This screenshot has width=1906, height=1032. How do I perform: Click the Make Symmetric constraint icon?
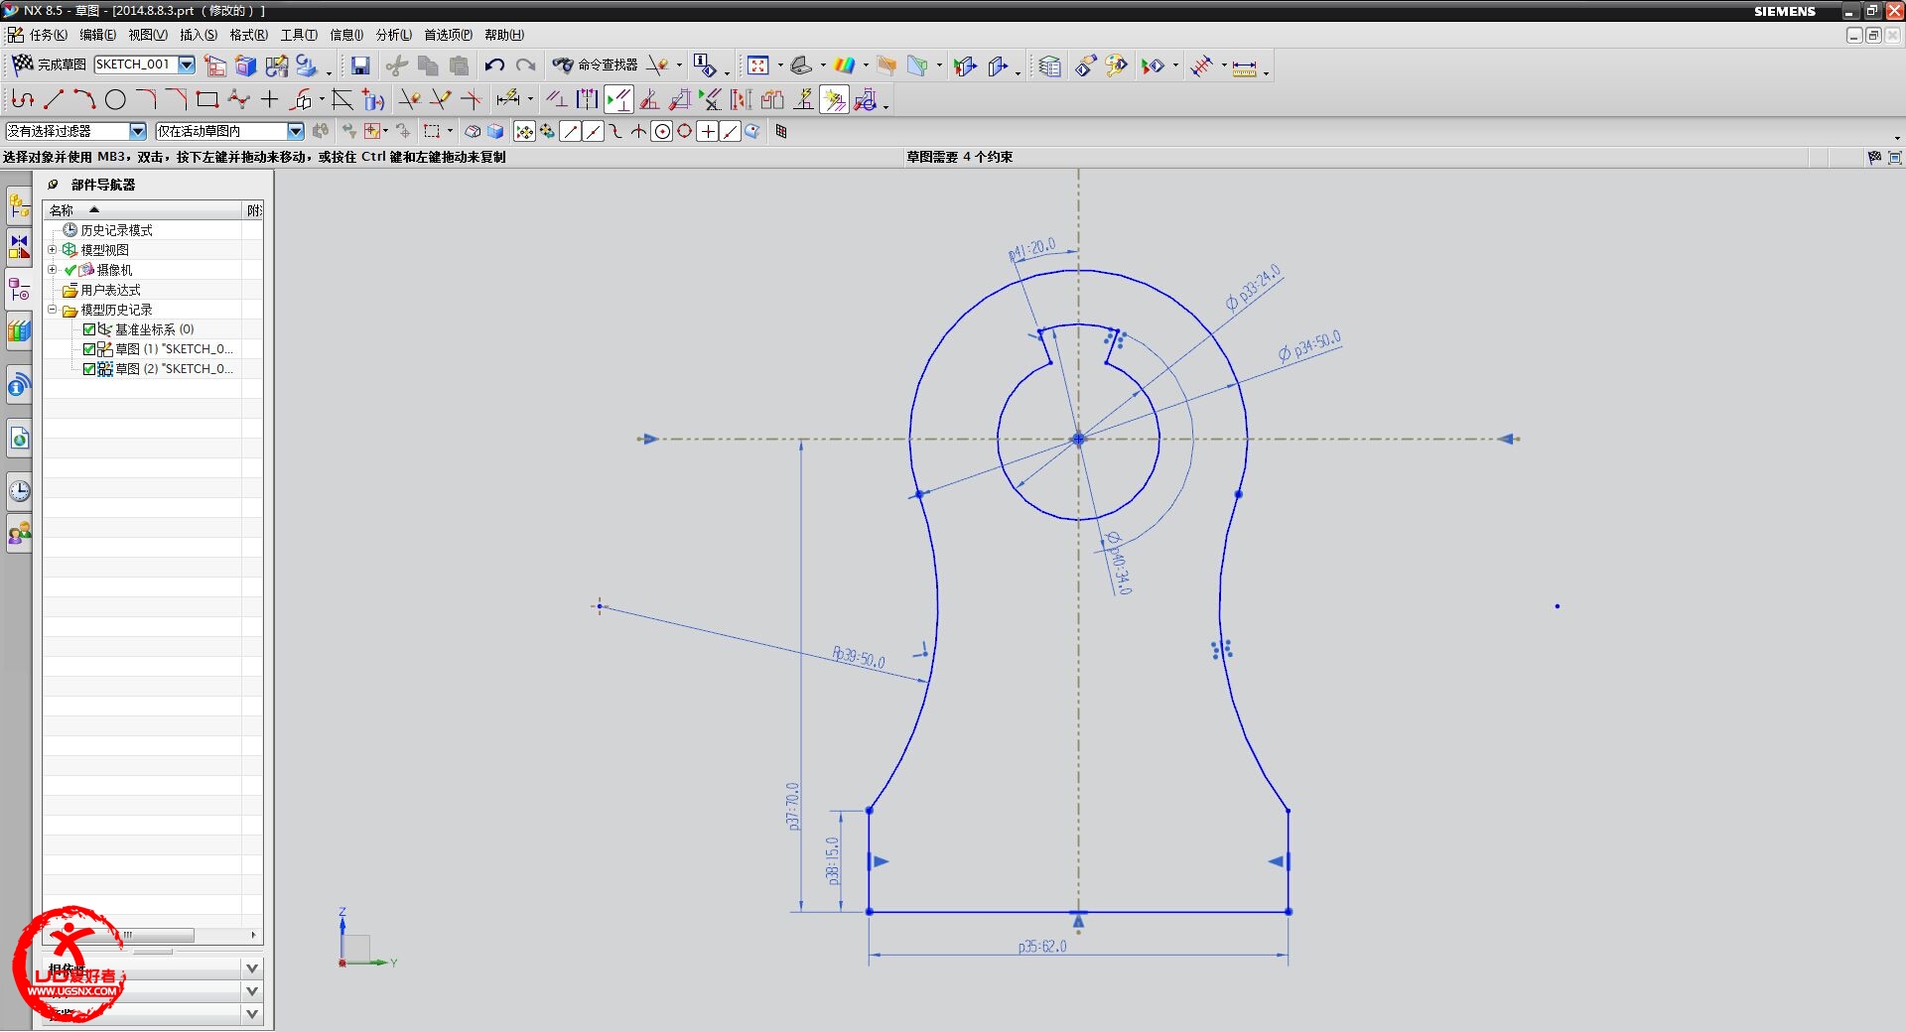click(x=588, y=99)
